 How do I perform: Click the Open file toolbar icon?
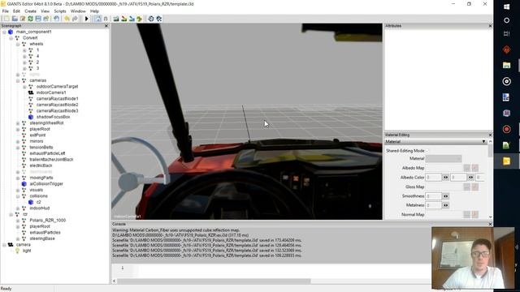point(15,19)
